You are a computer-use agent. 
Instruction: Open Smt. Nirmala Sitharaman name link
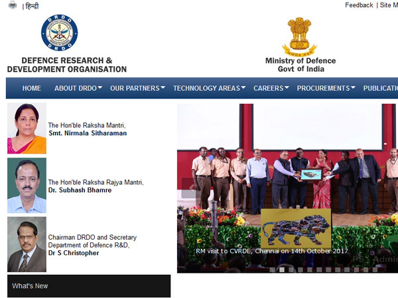[x=88, y=133]
